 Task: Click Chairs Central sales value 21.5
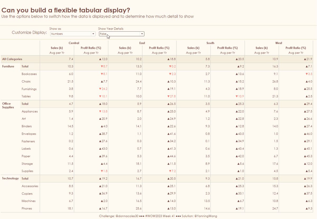click(x=70, y=81)
